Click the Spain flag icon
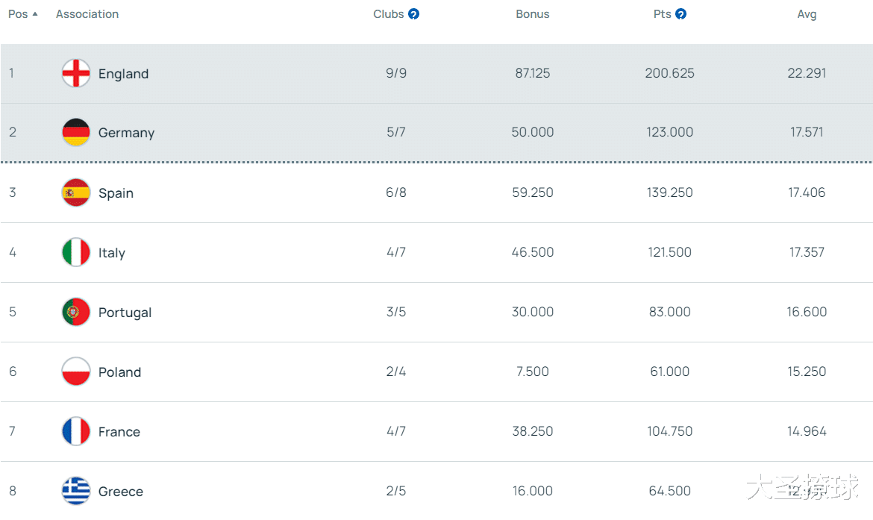The image size is (873, 520). click(76, 192)
